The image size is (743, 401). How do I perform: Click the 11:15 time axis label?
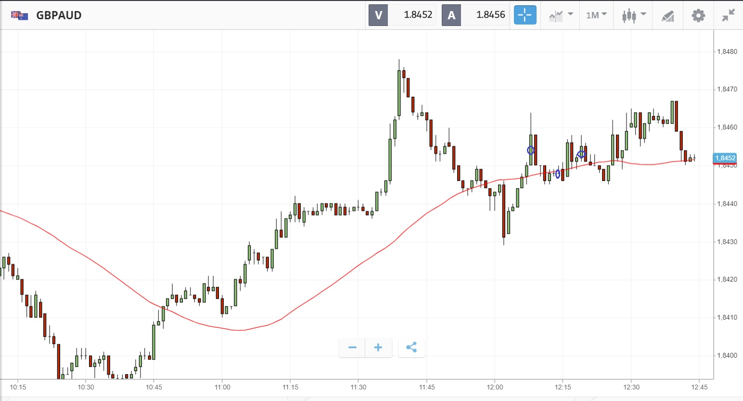click(x=290, y=387)
